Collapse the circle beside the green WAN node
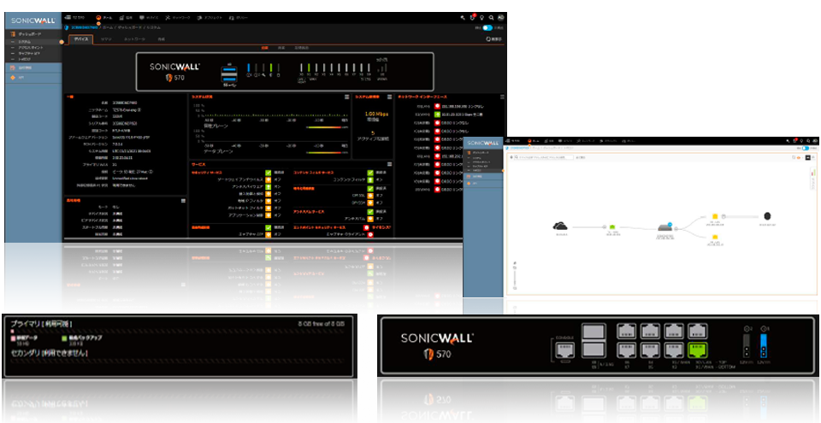This screenshot has width=821, height=423. pyautogui.click(x=604, y=227)
